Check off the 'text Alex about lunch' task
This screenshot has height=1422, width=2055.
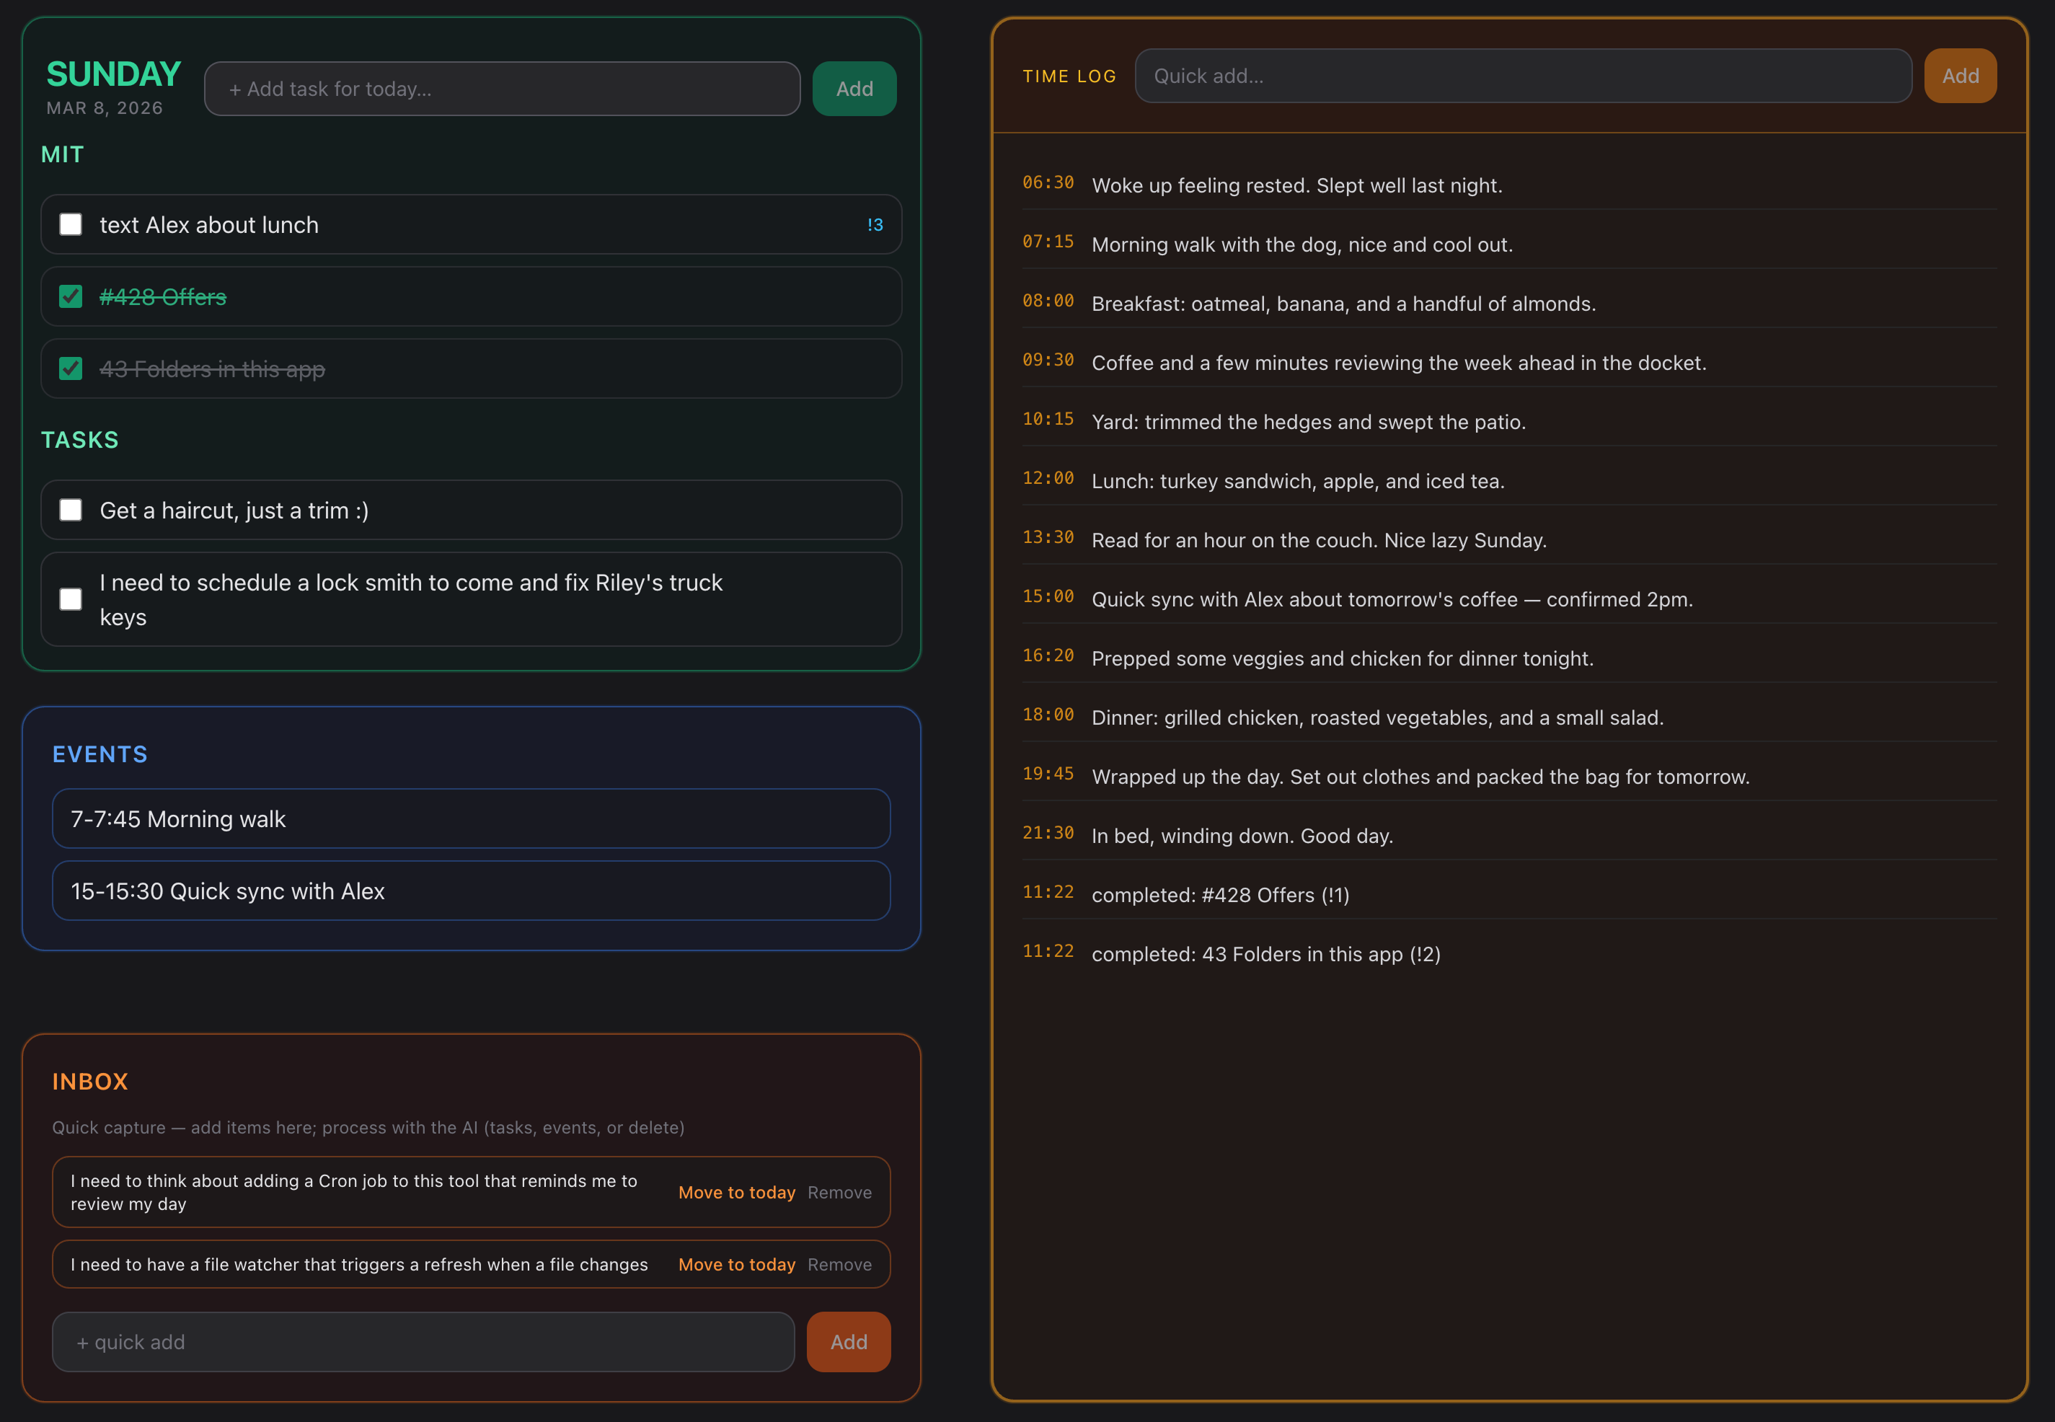click(x=71, y=224)
